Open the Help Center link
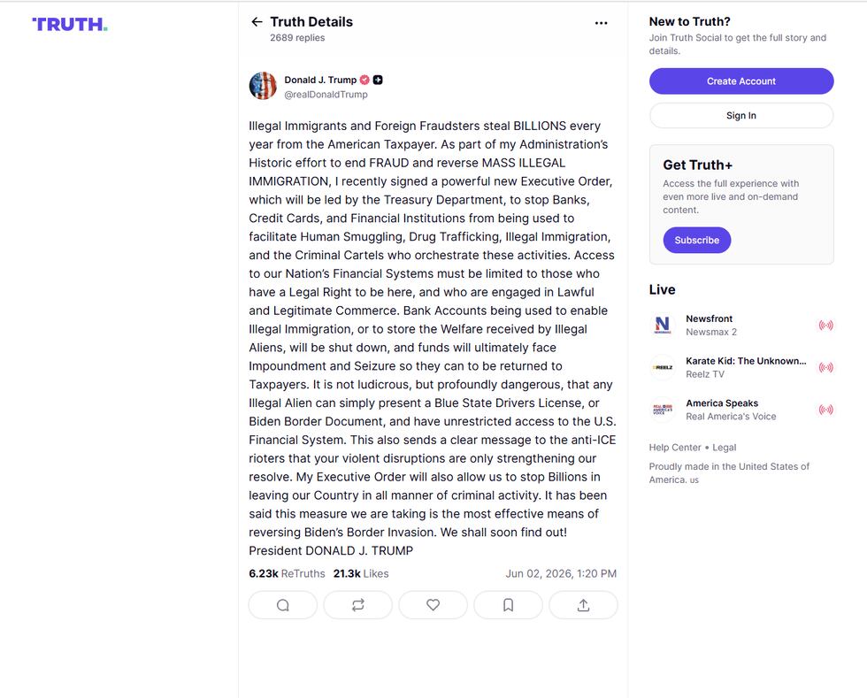The image size is (867, 698). click(674, 448)
